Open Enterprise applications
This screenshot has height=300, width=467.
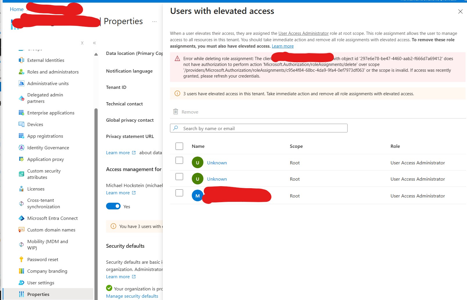(51, 113)
